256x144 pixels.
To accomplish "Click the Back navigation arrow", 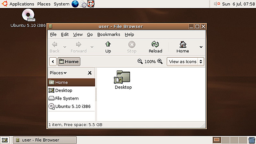I will [x=54, y=47].
